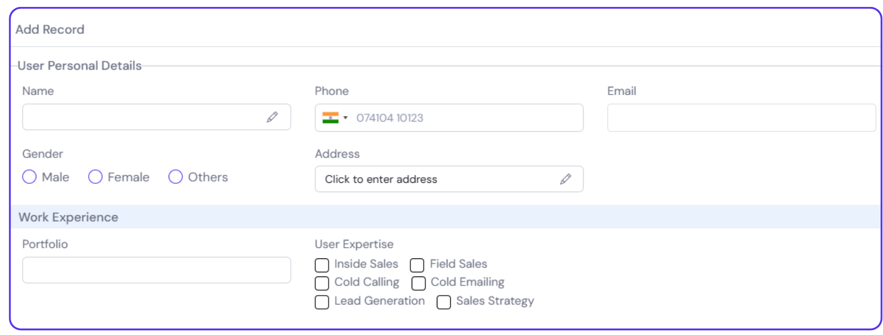Select the Male gender option
This screenshot has width=883, height=335.
pyautogui.click(x=29, y=177)
